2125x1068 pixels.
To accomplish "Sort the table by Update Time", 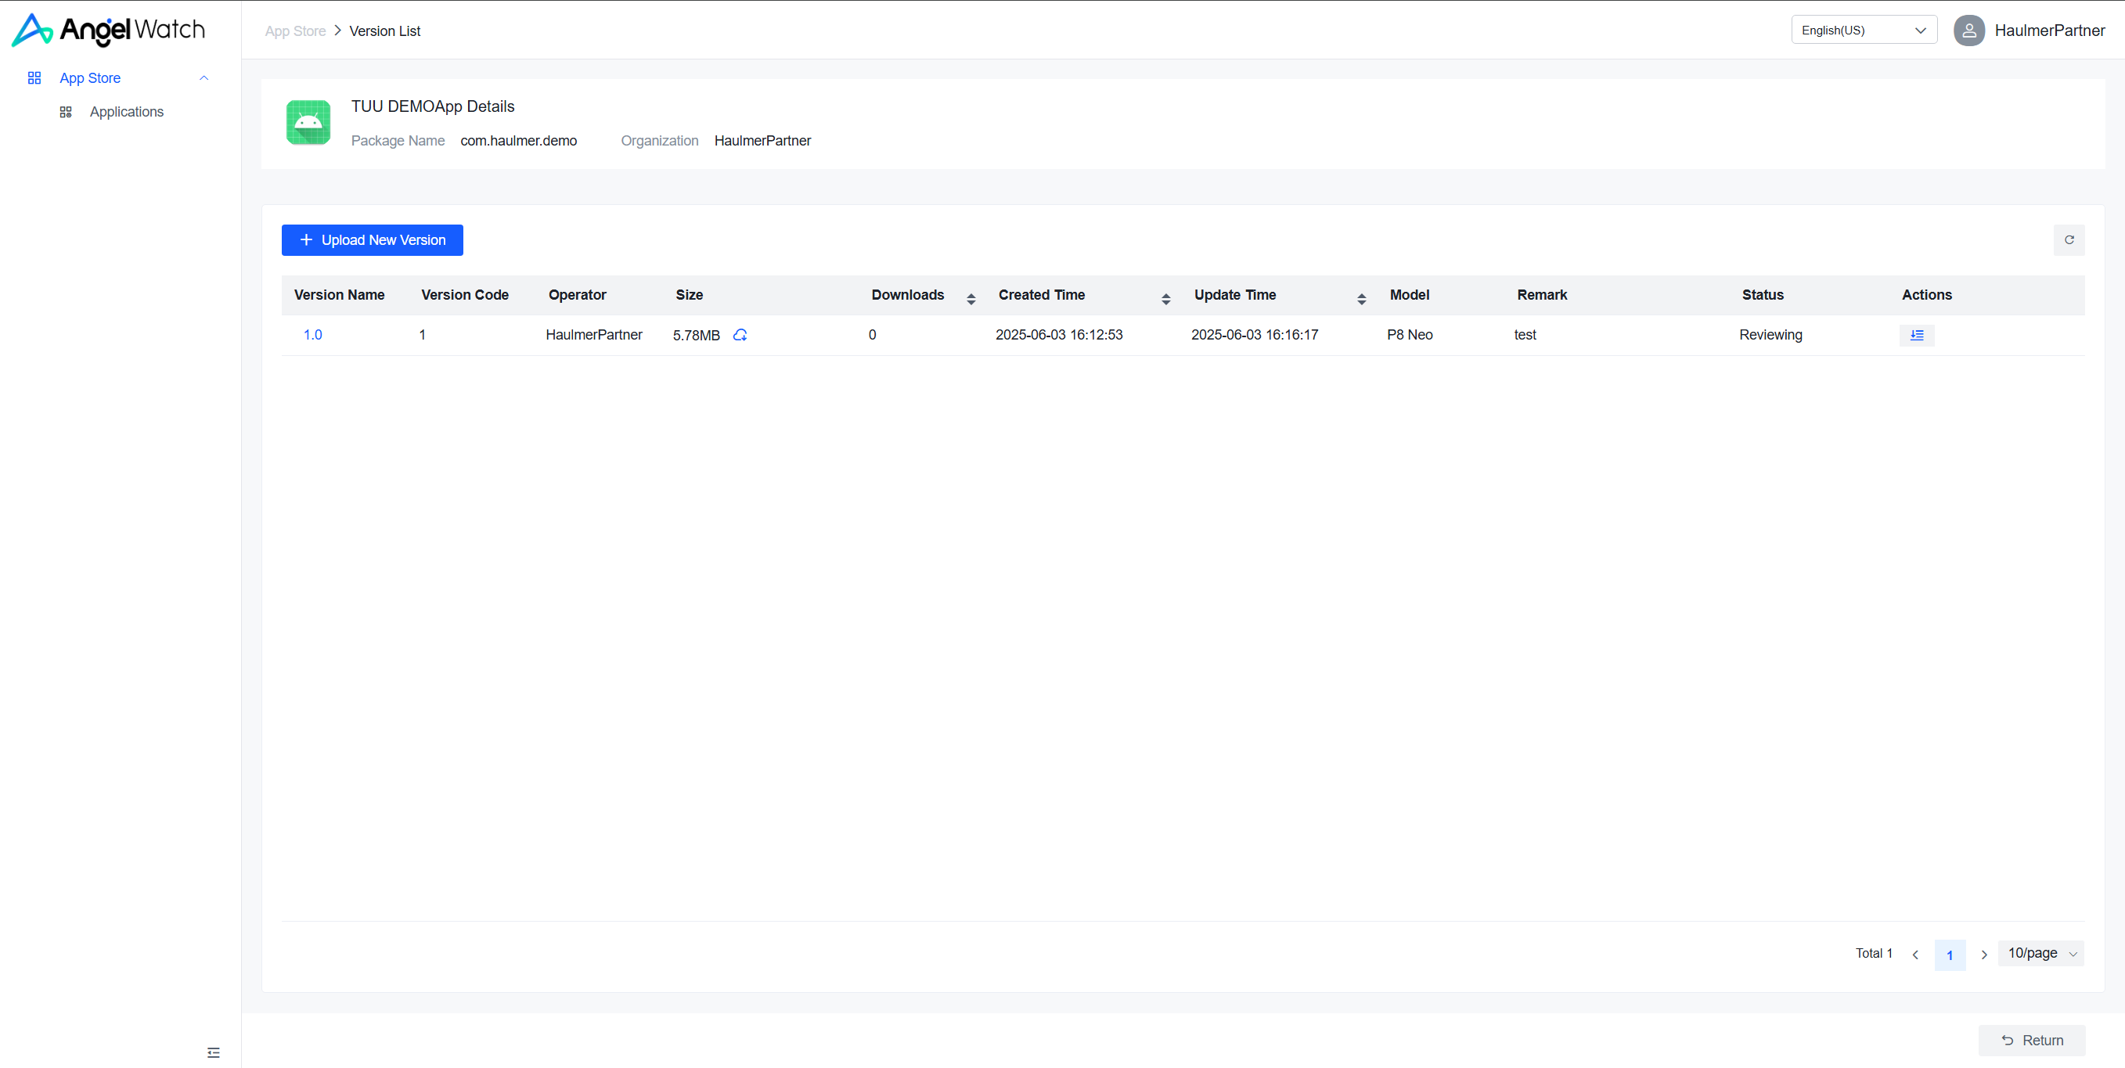I will click(1361, 299).
